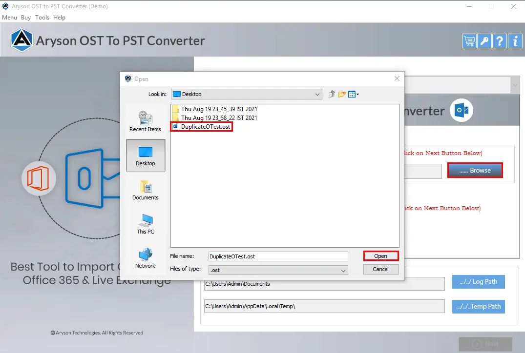The image size is (525, 353).
Task: Expand dropdown arrow behind the Open dialog
Action: (515, 85)
